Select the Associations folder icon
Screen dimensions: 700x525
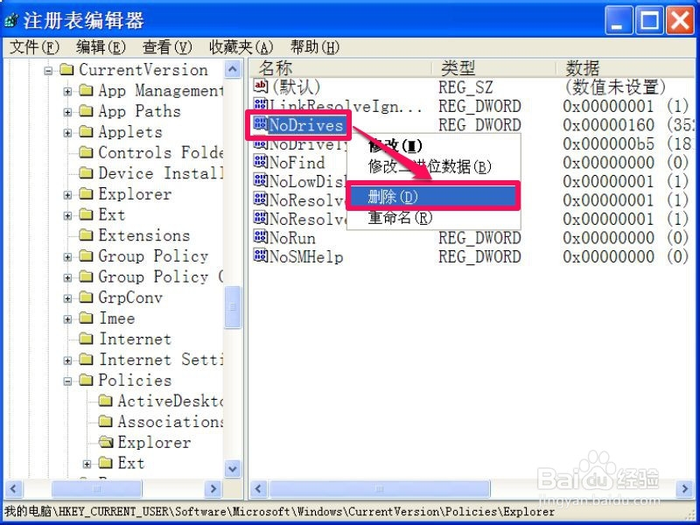[x=105, y=422]
